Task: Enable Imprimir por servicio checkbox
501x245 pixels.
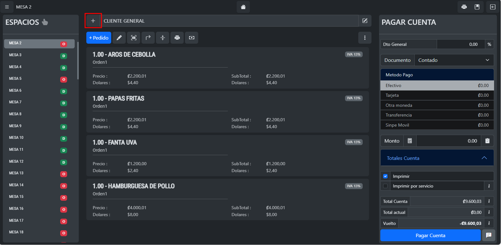Action: click(x=385, y=186)
